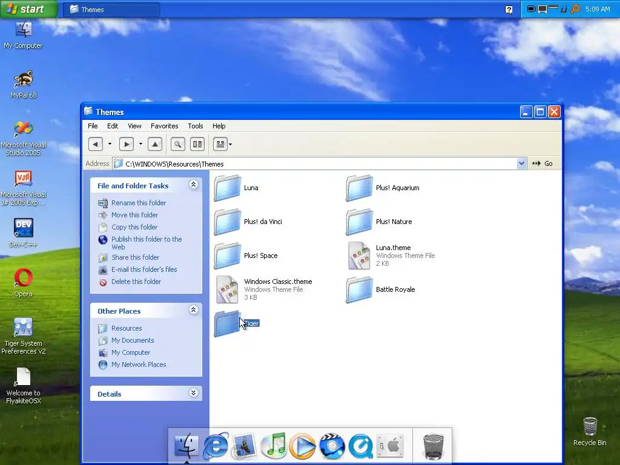
Task: Go up one folder level
Action: (x=155, y=144)
